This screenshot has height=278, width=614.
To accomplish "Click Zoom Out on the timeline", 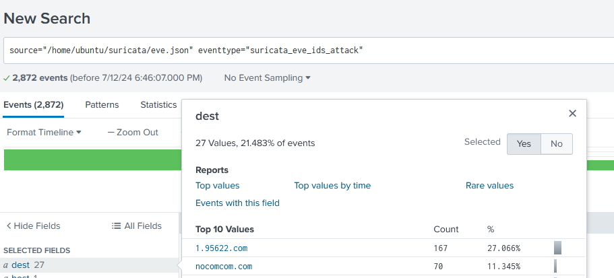I will point(133,133).
